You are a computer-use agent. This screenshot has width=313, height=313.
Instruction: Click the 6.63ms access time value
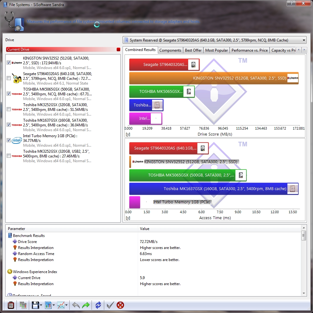pos(146,253)
